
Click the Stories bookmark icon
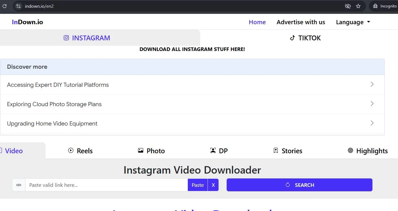tap(276, 150)
